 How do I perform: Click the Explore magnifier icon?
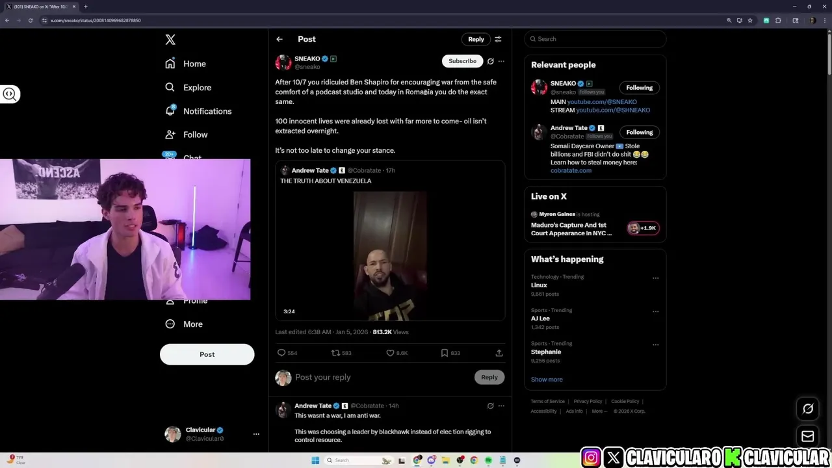click(x=170, y=87)
